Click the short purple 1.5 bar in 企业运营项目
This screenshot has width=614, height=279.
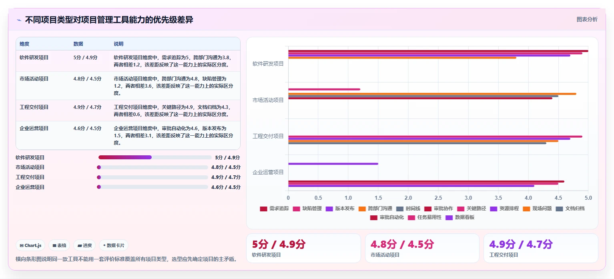333,164
